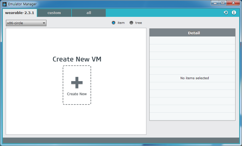This screenshot has width=242, height=146.
Task: Switch to the all tab
Action: click(x=89, y=13)
